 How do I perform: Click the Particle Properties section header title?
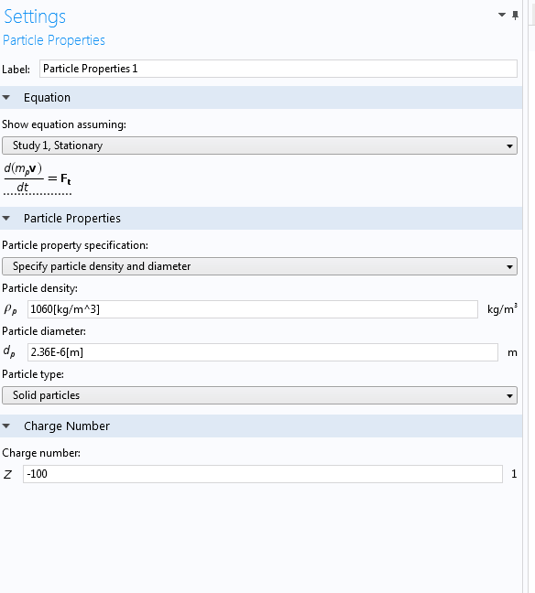72,218
